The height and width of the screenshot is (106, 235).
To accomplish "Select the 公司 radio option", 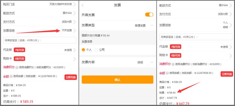I will click(100, 50).
